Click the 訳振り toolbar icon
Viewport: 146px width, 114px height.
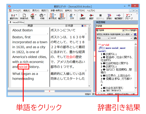point(109,16)
